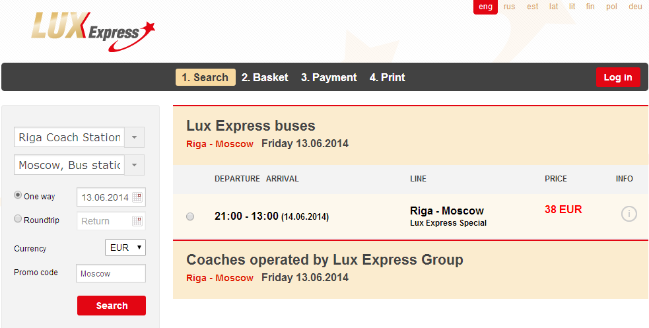Switch language to rus
Image resolution: width=649 pixels, height=328 pixels.
coord(510,7)
